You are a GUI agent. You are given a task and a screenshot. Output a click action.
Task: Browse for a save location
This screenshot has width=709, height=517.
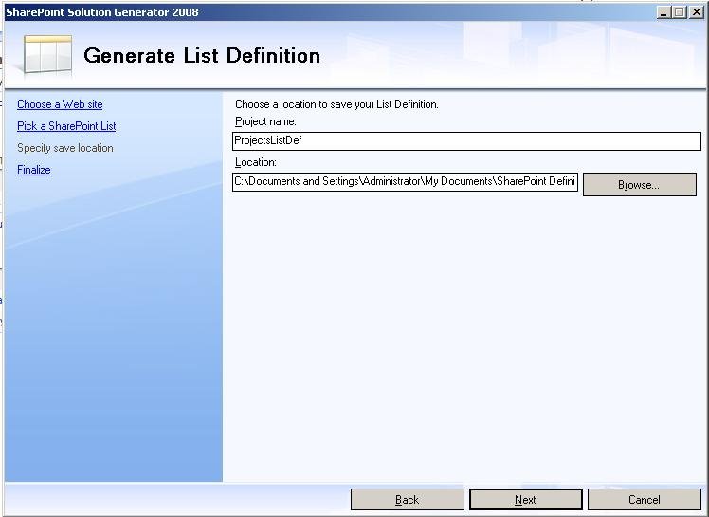click(640, 185)
